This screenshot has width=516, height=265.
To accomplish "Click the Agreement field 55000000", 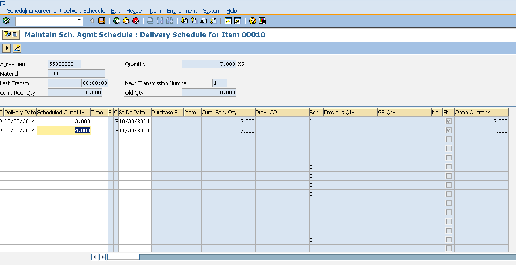I will pos(64,64).
